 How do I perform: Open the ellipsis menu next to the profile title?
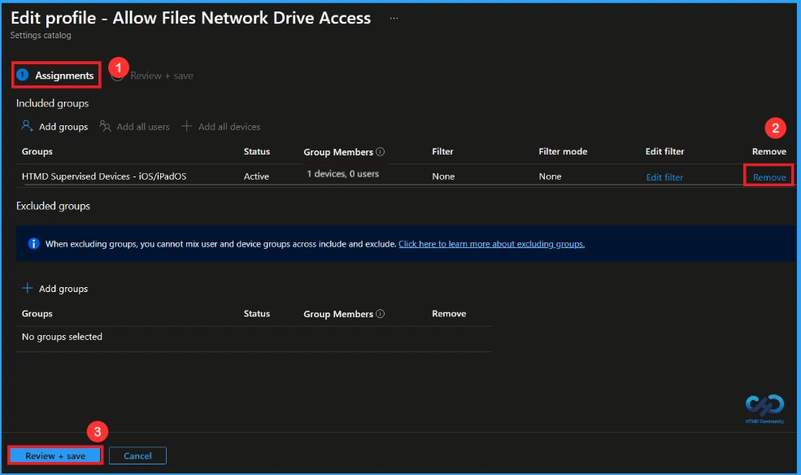coord(393,17)
